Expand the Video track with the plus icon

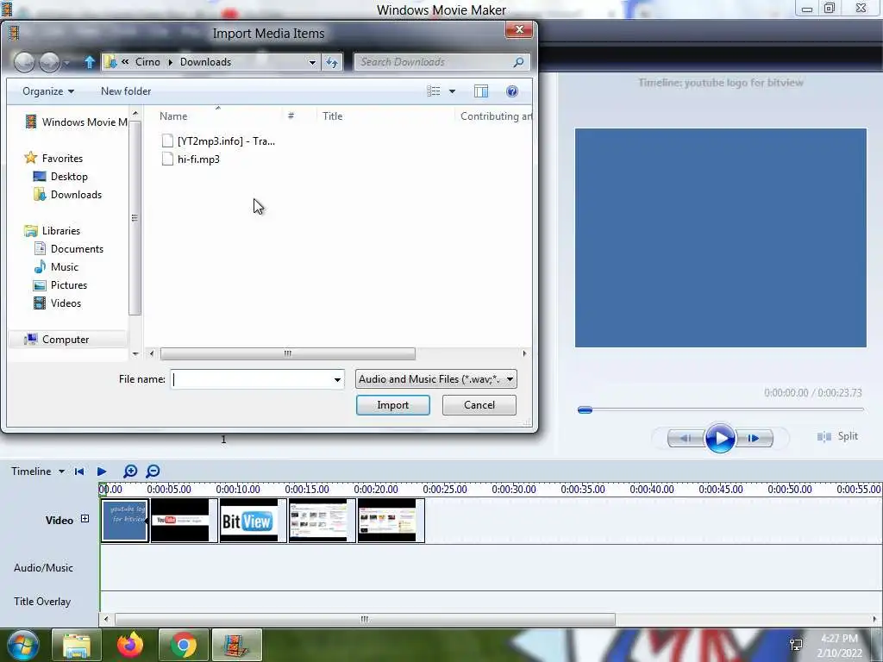pos(85,518)
